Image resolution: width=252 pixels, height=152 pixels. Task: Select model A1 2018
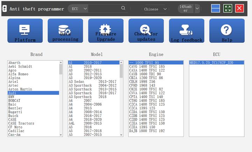(94, 66)
